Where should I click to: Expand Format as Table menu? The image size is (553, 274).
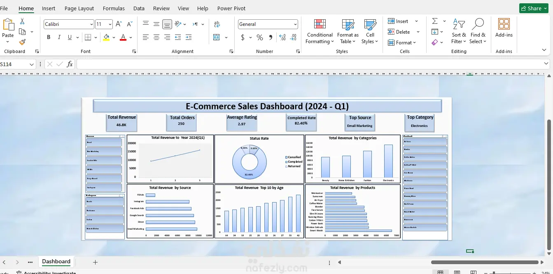[x=348, y=31]
